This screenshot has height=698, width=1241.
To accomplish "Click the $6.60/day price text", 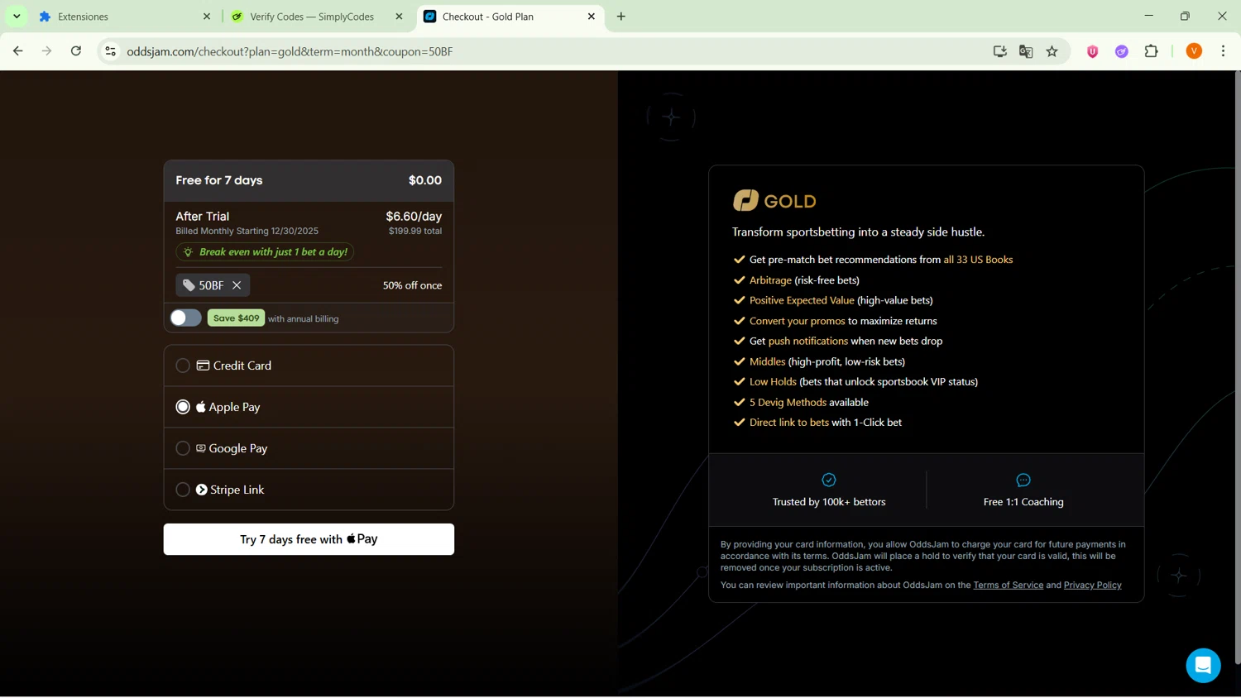I will [414, 217].
